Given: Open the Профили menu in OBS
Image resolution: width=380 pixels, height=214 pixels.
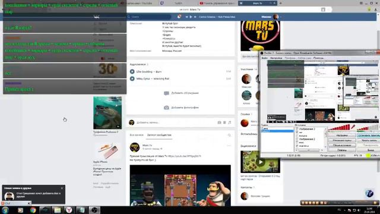Looking at the screenshot, I should point(290,58).
